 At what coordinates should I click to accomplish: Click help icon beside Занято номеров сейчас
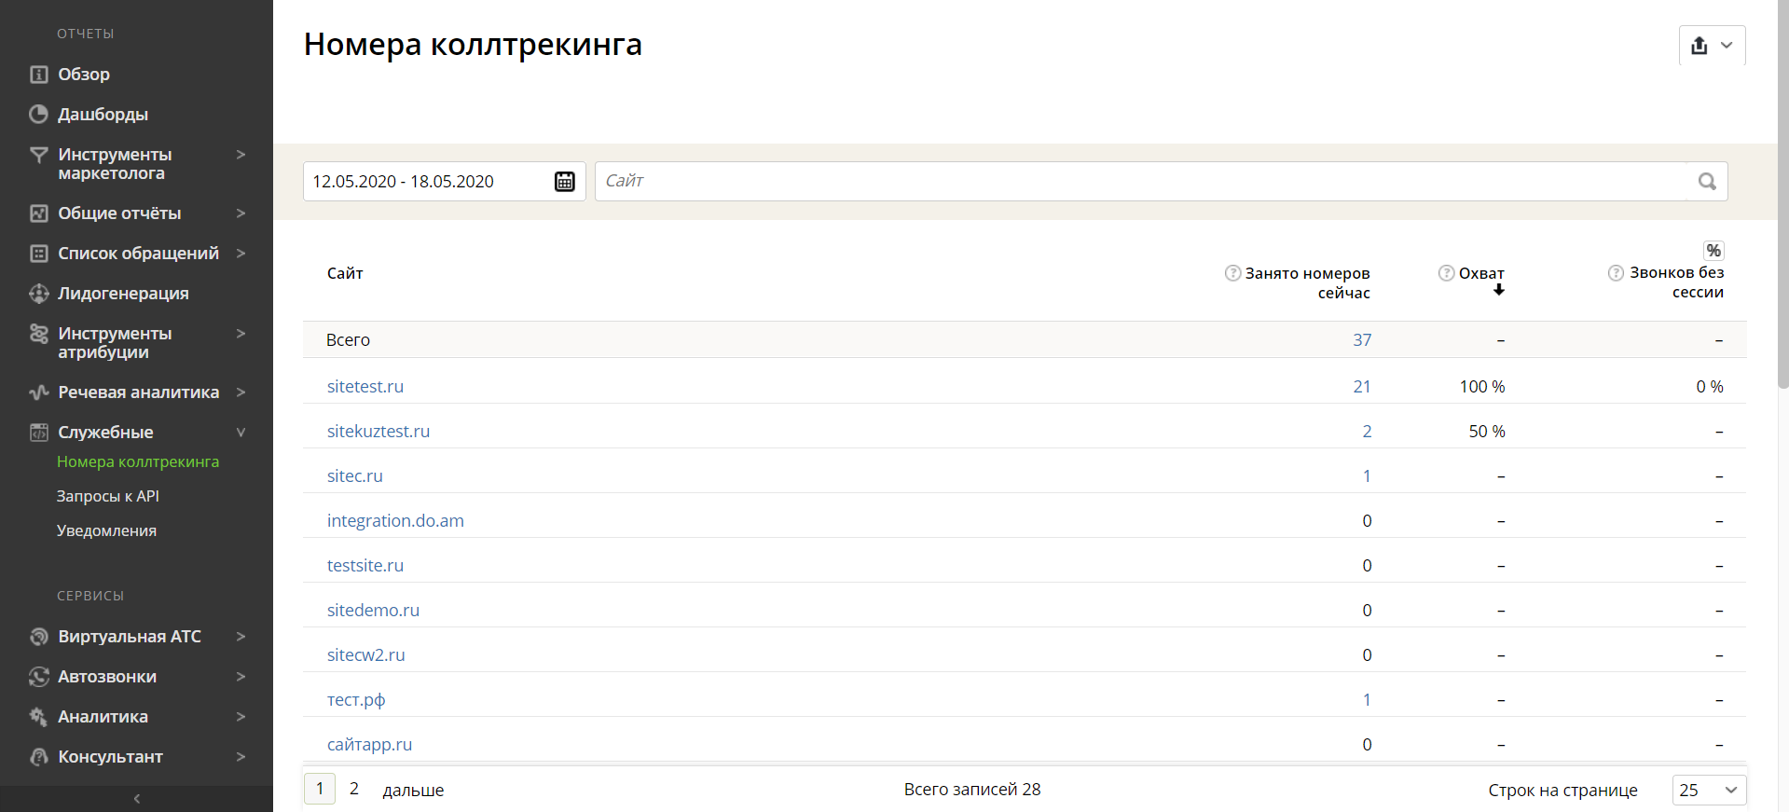pyautogui.click(x=1233, y=273)
